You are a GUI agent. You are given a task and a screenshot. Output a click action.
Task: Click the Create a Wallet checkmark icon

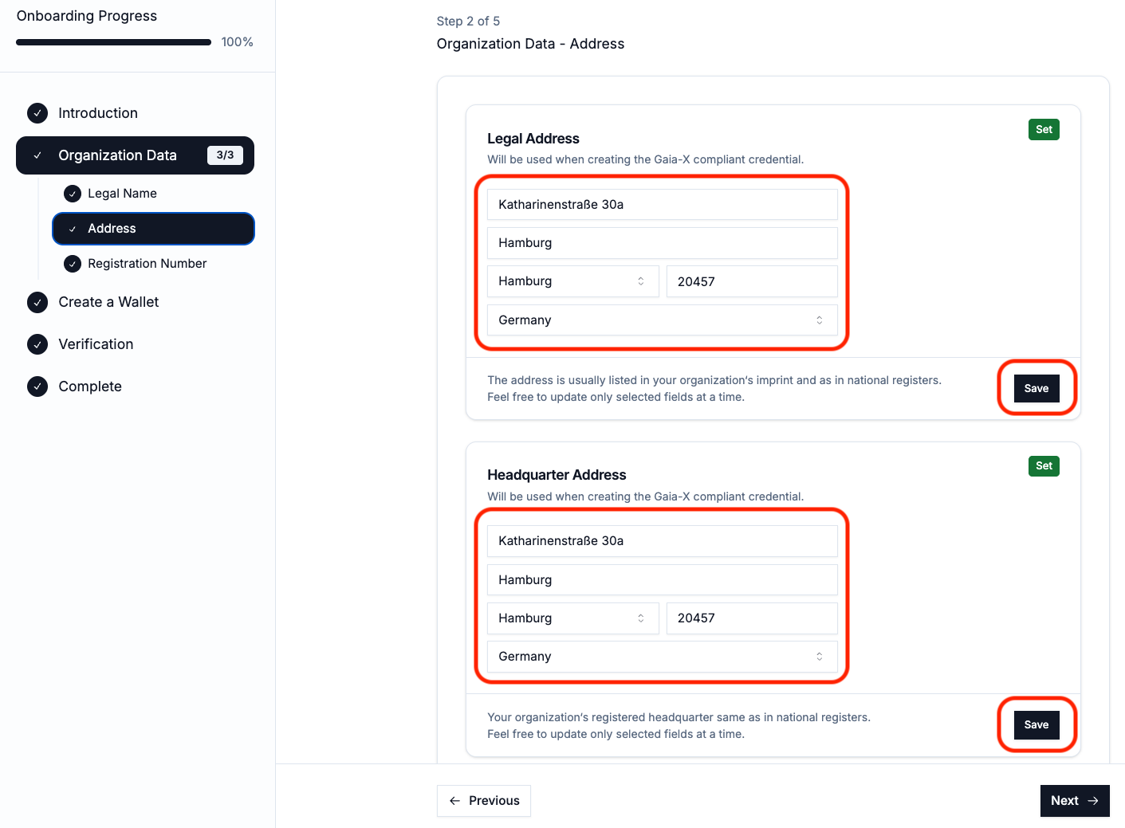click(37, 302)
